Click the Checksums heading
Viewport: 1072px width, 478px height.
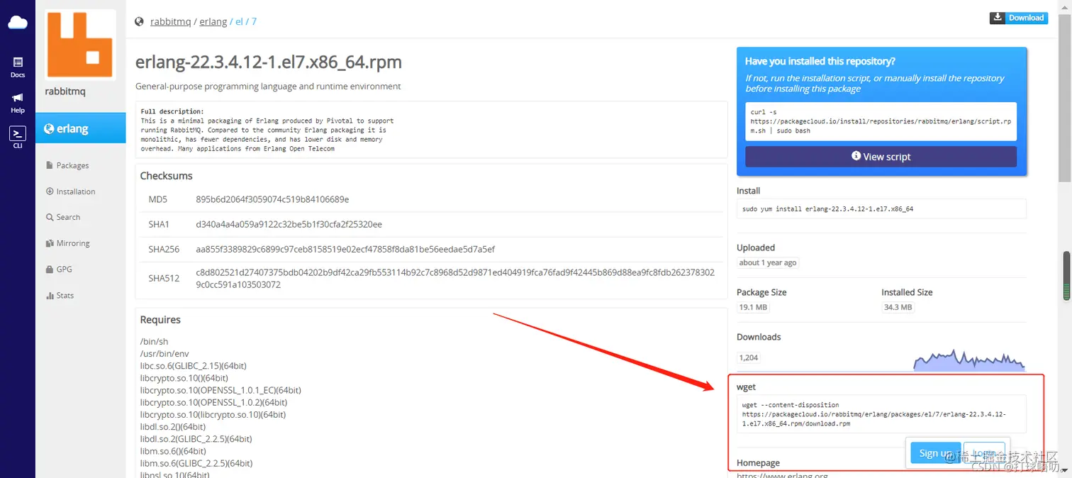166,176
